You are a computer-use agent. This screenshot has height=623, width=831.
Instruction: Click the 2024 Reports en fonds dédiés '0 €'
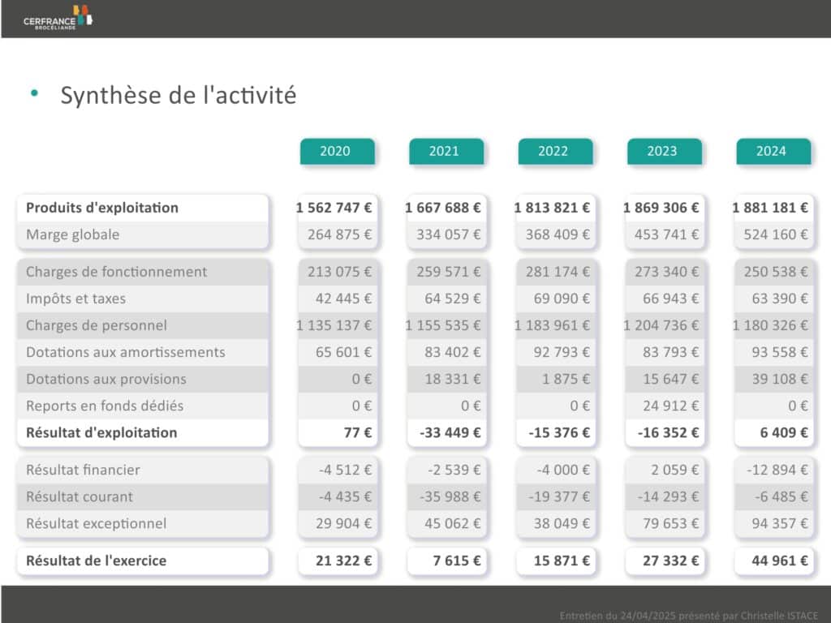[x=799, y=406]
